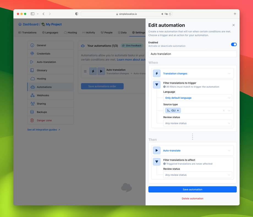This screenshot has width=253, height=217.
Task: Open Auto-translation settings in sidebar
Action: click(51, 62)
